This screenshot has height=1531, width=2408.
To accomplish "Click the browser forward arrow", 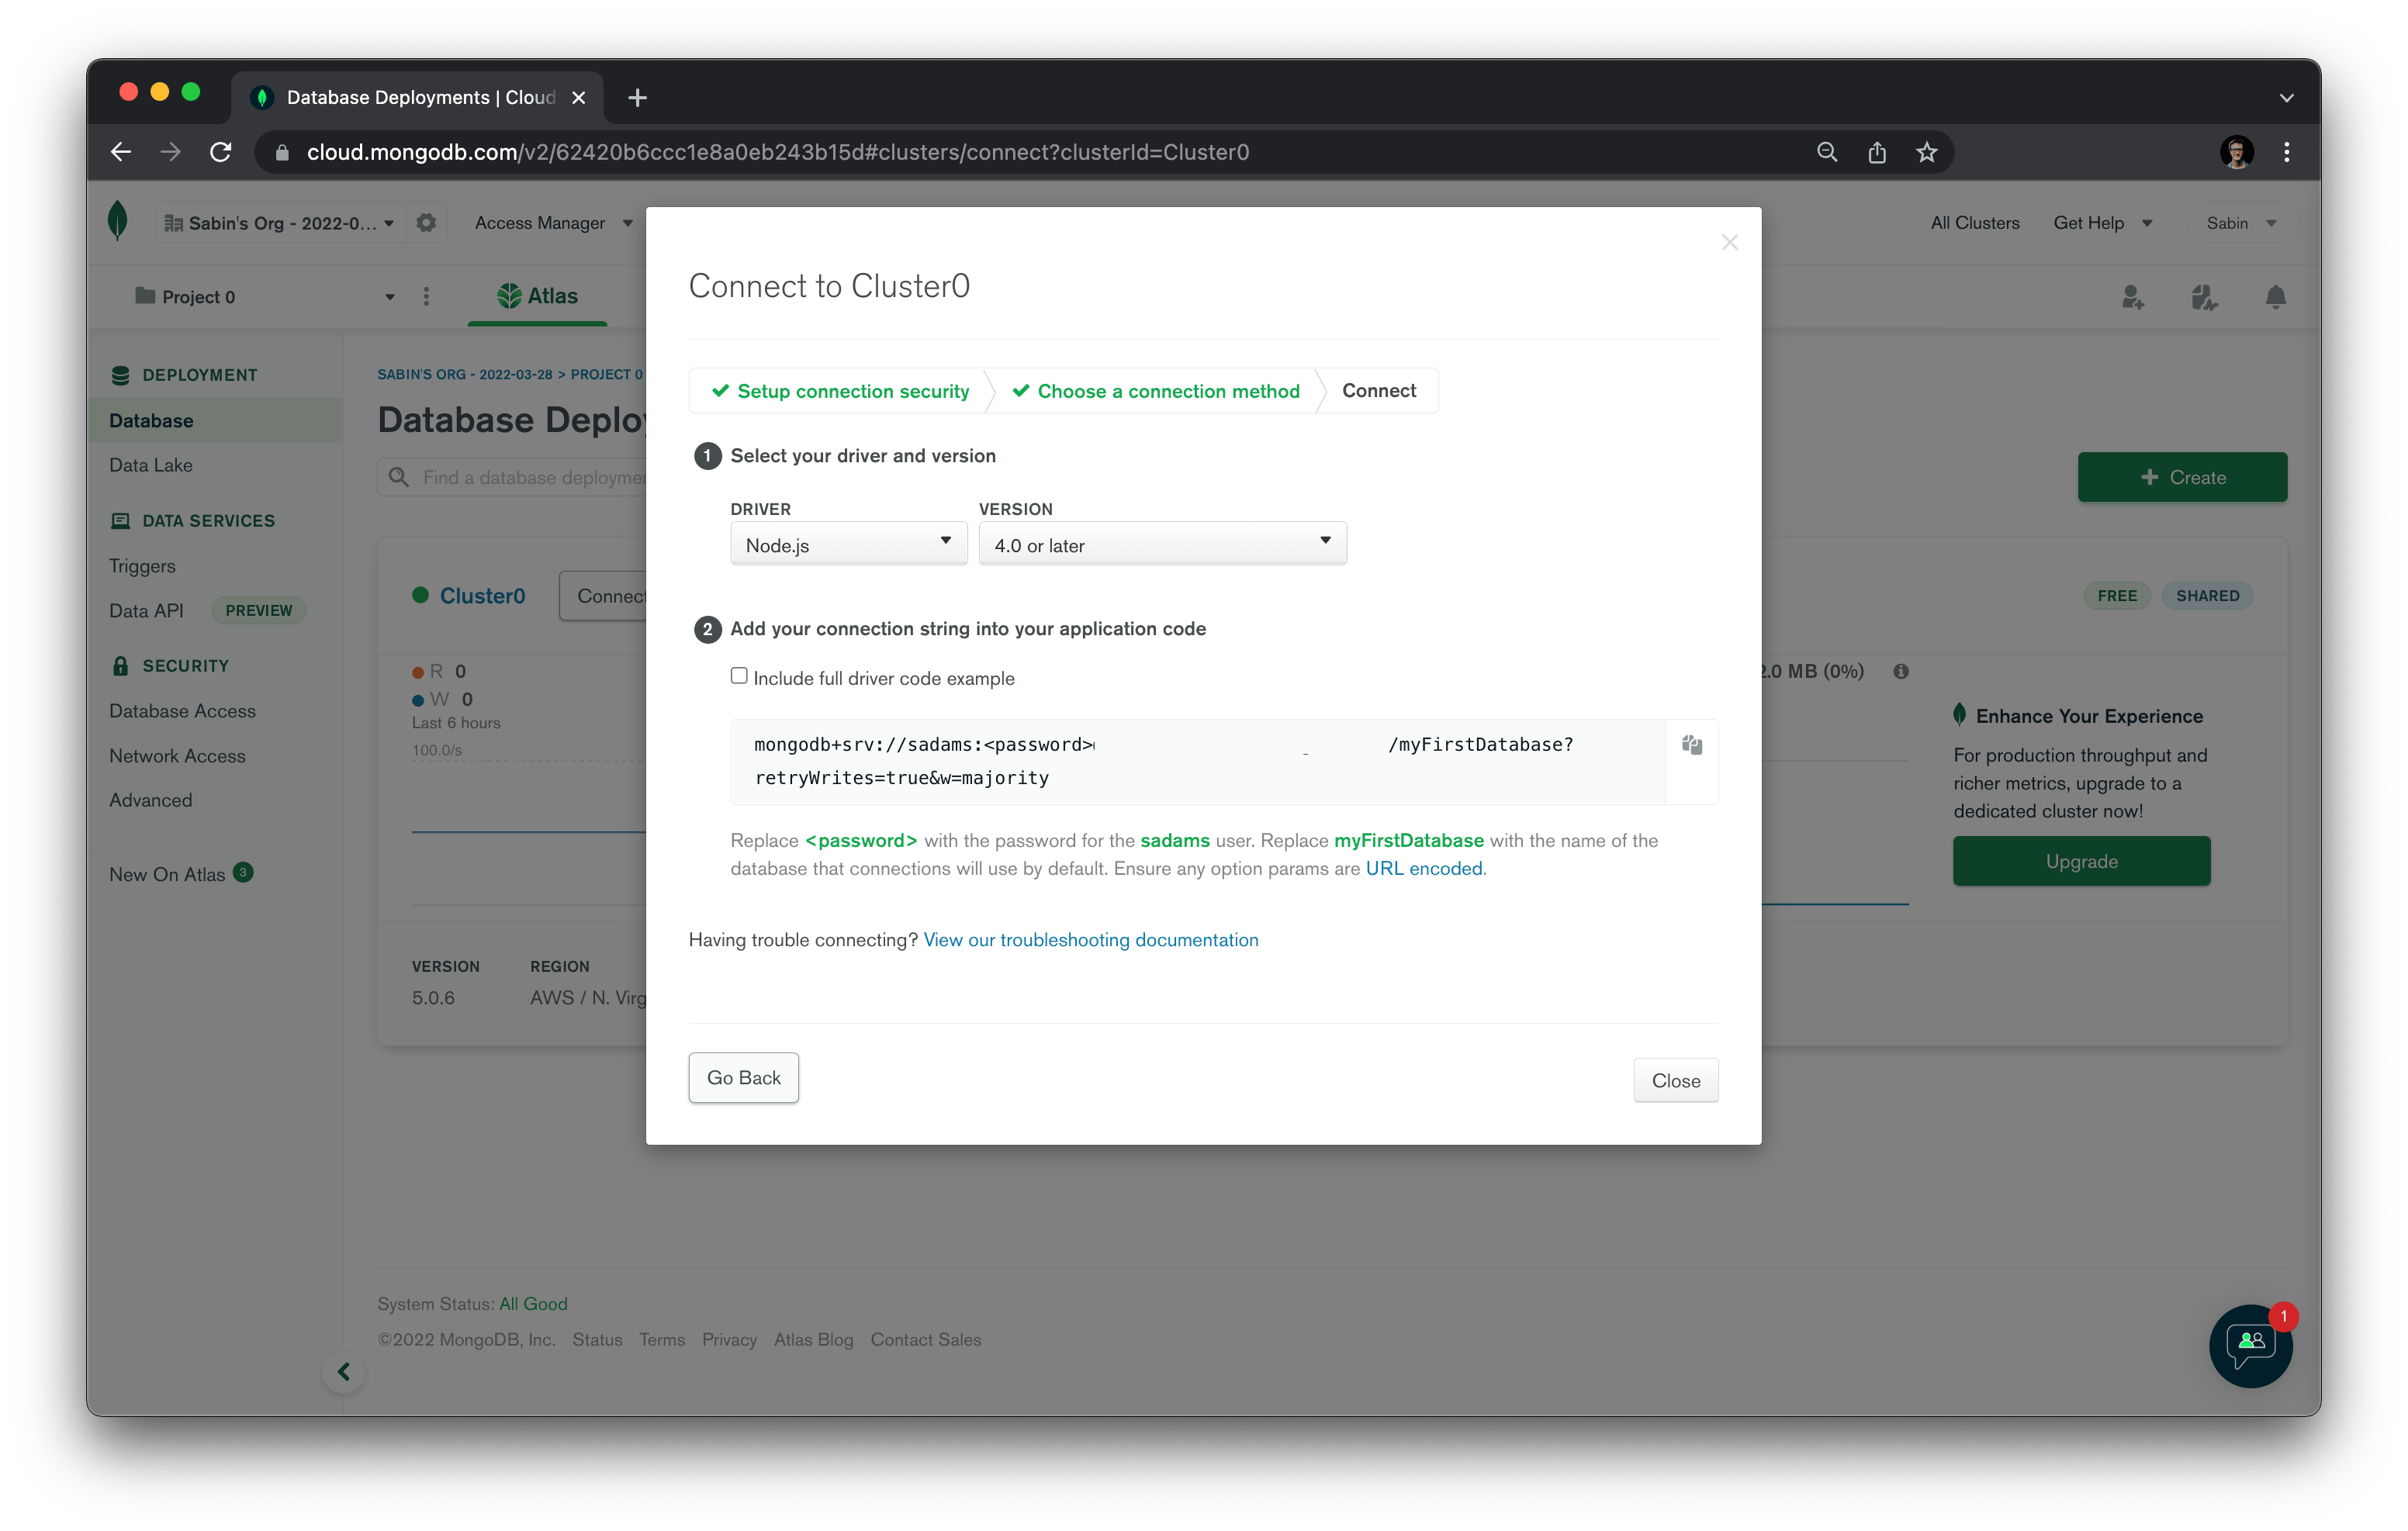I will coord(171,152).
